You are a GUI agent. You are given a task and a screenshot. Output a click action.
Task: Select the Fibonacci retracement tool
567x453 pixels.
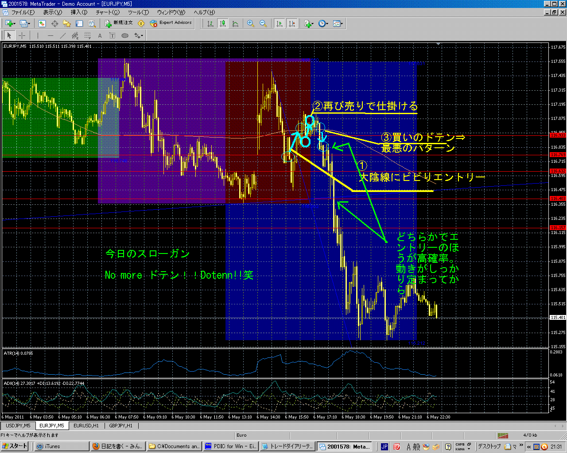click(x=88, y=36)
